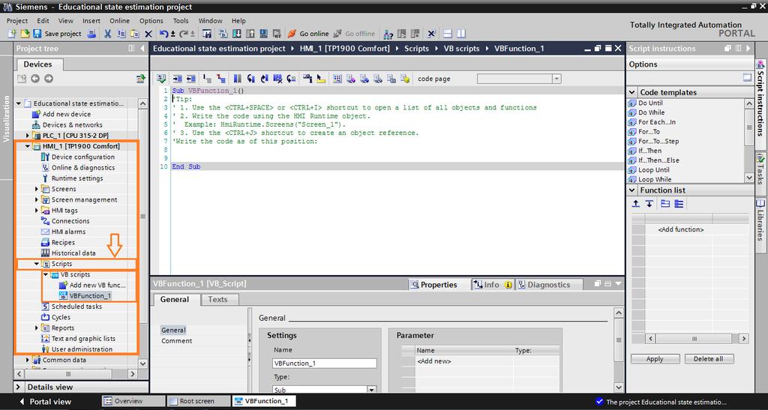Select VBFunction_1 in Project tree
This screenshot has height=410, width=768.
pyautogui.click(x=90, y=295)
